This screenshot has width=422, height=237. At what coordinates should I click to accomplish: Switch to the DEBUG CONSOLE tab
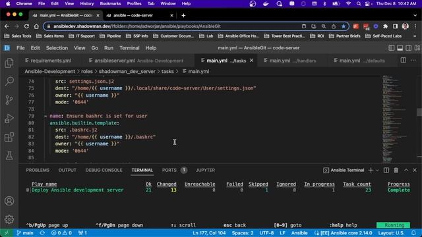(104, 170)
